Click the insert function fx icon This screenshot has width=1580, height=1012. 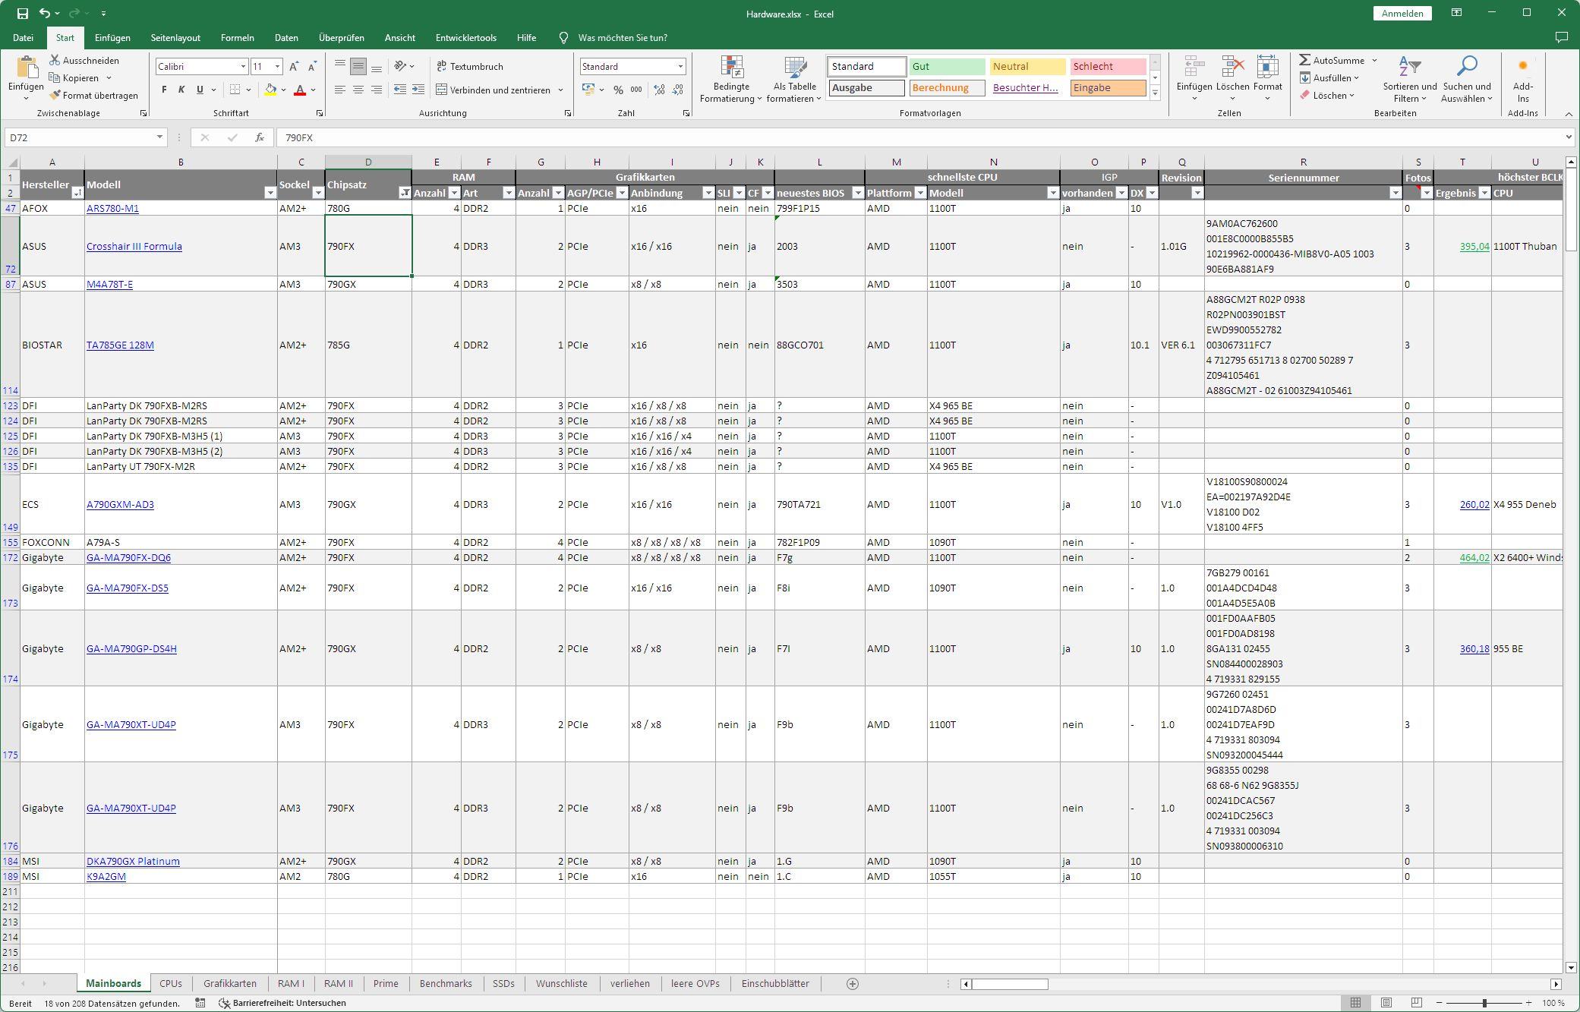(x=260, y=137)
